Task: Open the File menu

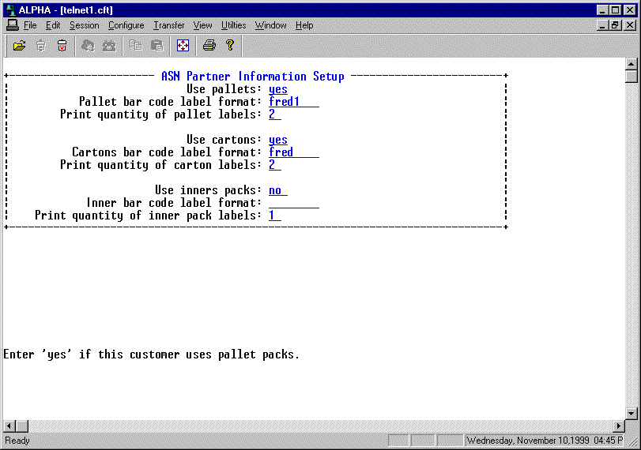Action: [29, 25]
